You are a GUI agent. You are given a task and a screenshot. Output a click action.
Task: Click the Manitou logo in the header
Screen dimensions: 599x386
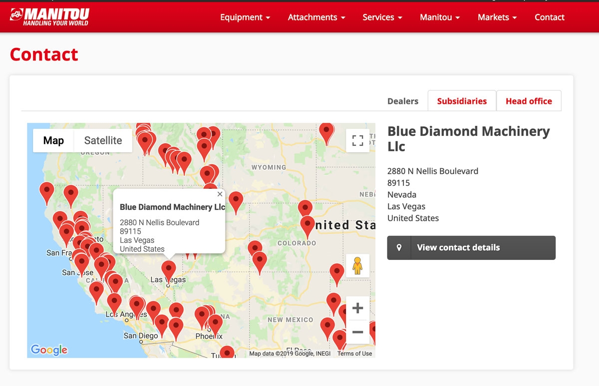point(49,16)
